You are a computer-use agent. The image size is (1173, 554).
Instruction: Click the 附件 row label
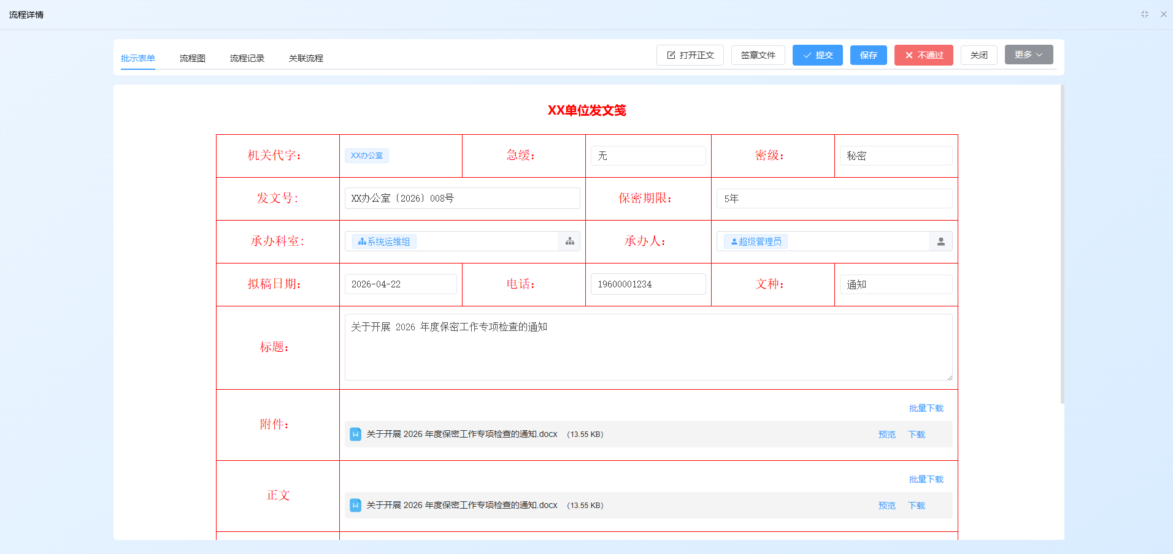pos(274,424)
